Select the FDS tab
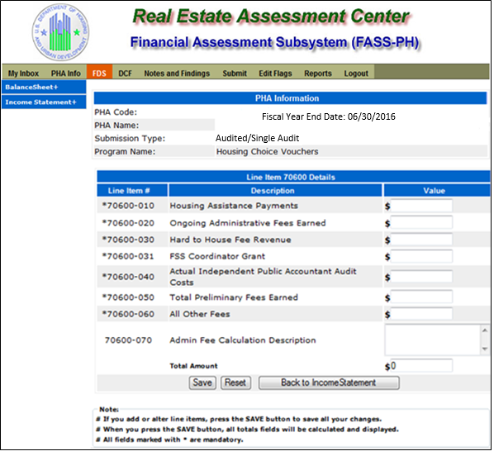This screenshot has width=494, height=456. [100, 72]
